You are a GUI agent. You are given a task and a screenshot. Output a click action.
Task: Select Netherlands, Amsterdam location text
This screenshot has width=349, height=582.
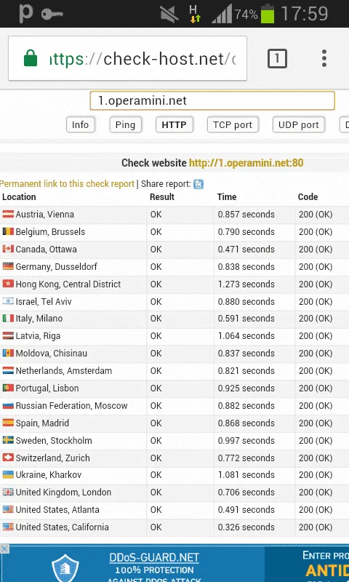(64, 370)
